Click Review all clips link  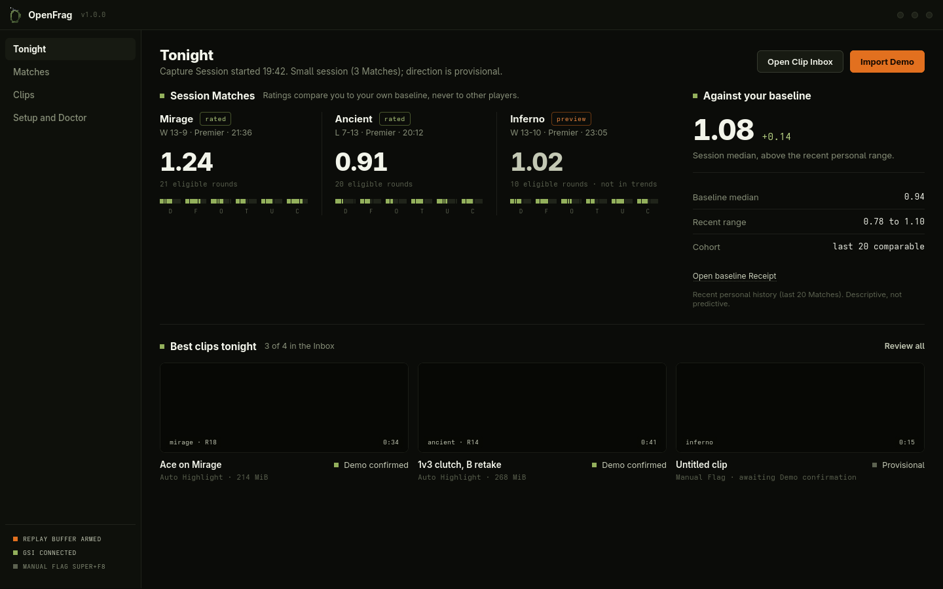point(904,346)
